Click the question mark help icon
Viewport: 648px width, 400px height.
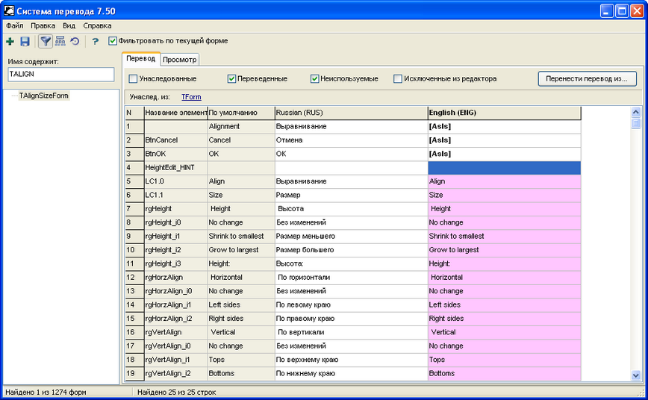click(x=96, y=41)
